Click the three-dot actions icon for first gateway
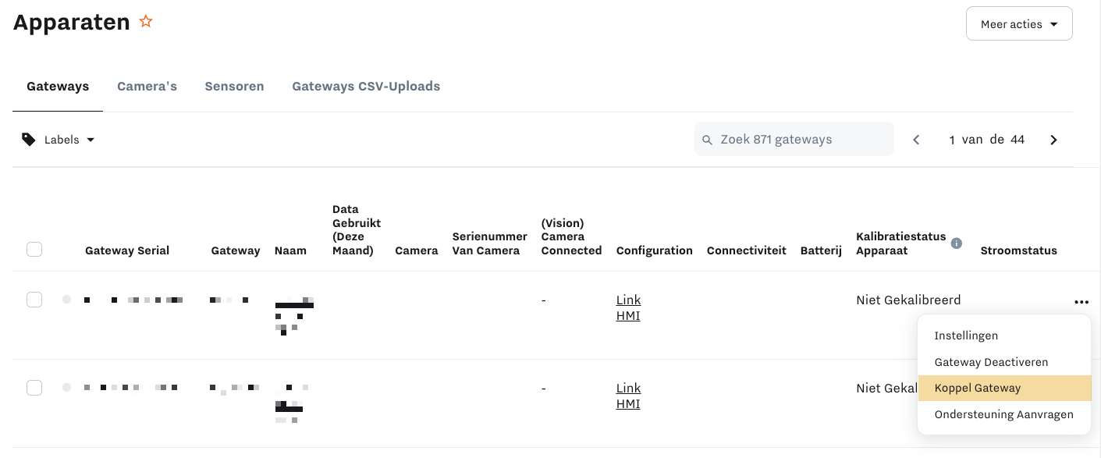The width and height of the screenshot is (1101, 458). 1081,302
